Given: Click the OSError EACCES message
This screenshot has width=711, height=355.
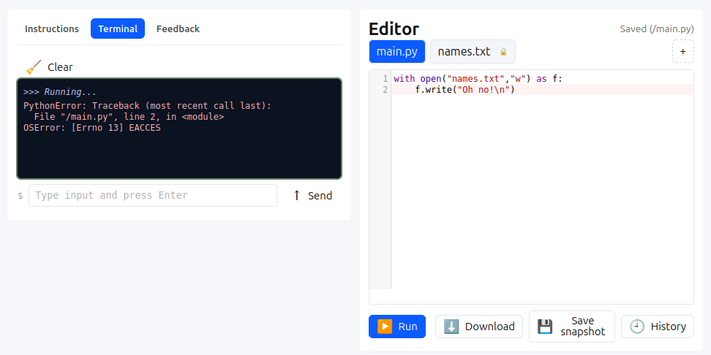Looking at the screenshot, I should [92, 128].
